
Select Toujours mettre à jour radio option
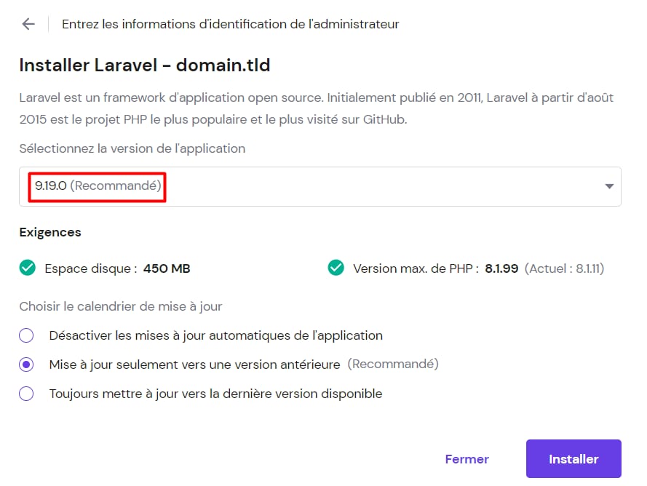pyautogui.click(x=26, y=394)
